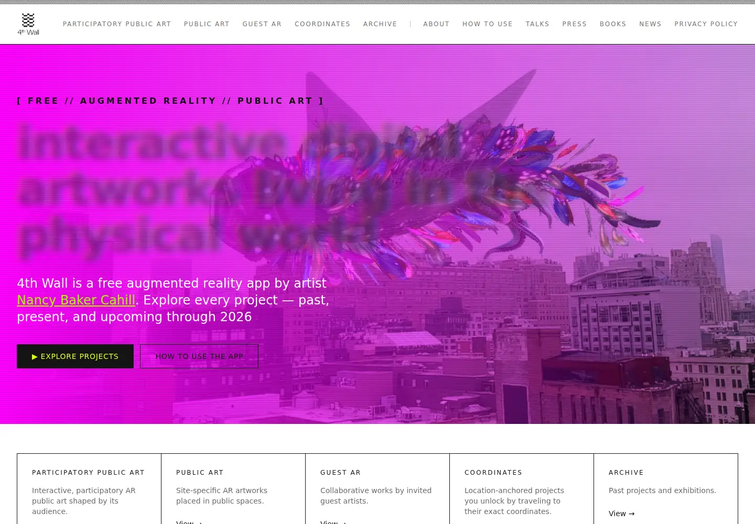Click the 'Free // Augmented Reality // Public Art' tagline
Image resolution: width=755 pixels, height=524 pixels.
(170, 101)
